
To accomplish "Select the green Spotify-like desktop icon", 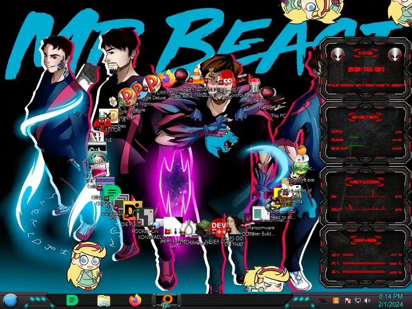I will (x=112, y=193).
